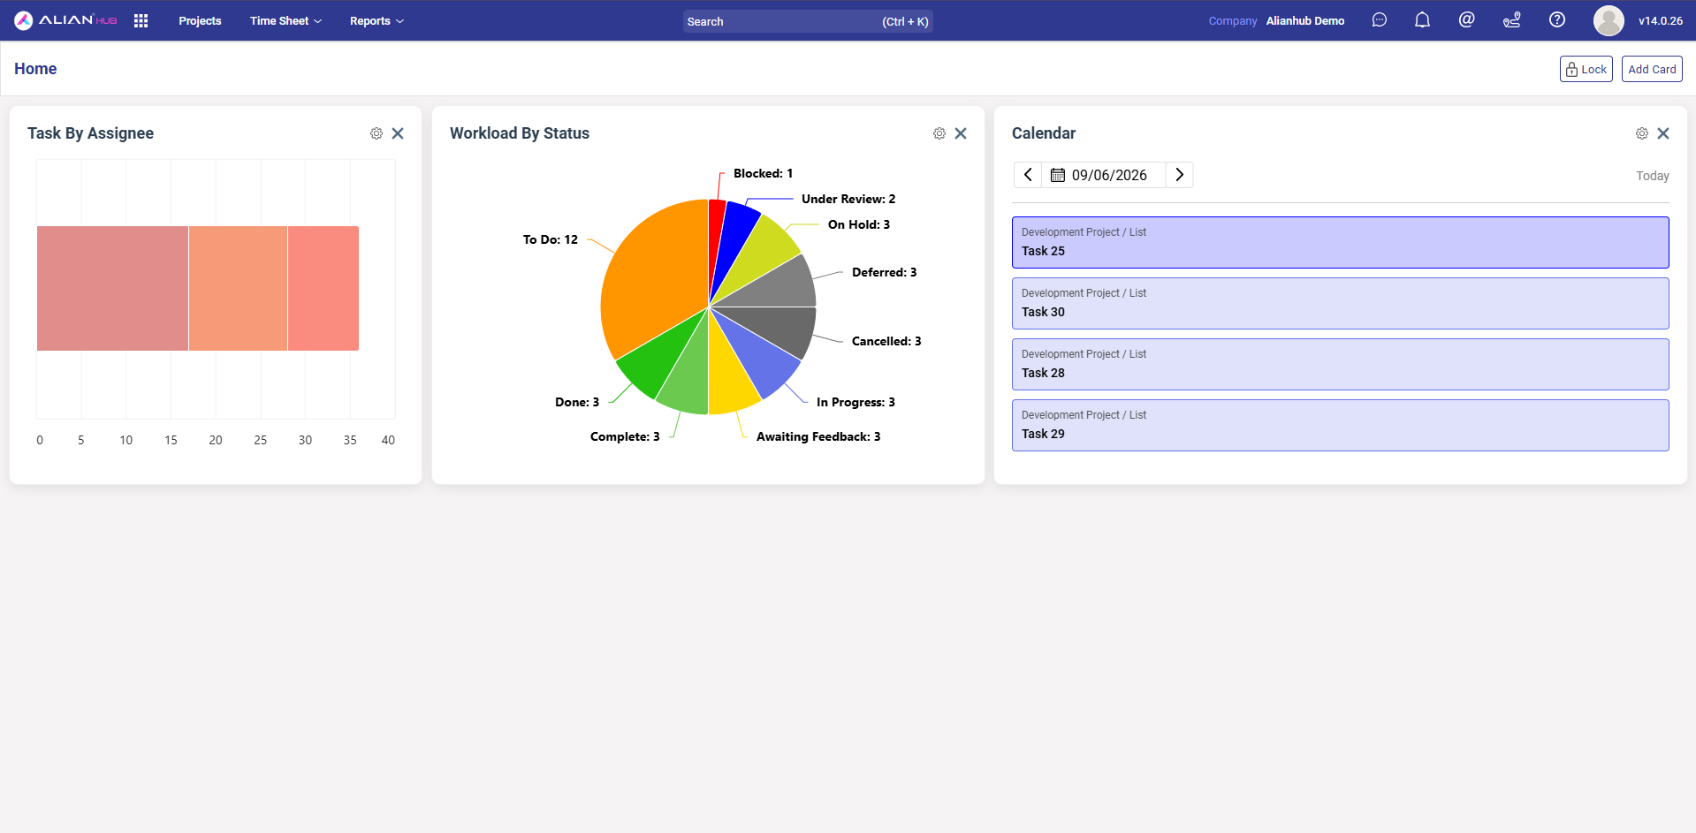Click the Company label
The height and width of the screenshot is (833, 1696).
click(x=1232, y=20)
